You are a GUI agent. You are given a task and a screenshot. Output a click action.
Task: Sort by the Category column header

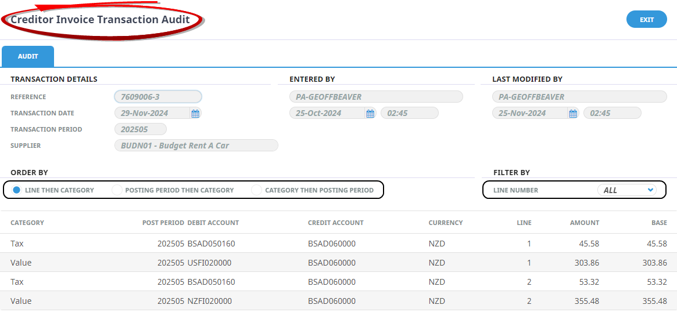[27, 223]
